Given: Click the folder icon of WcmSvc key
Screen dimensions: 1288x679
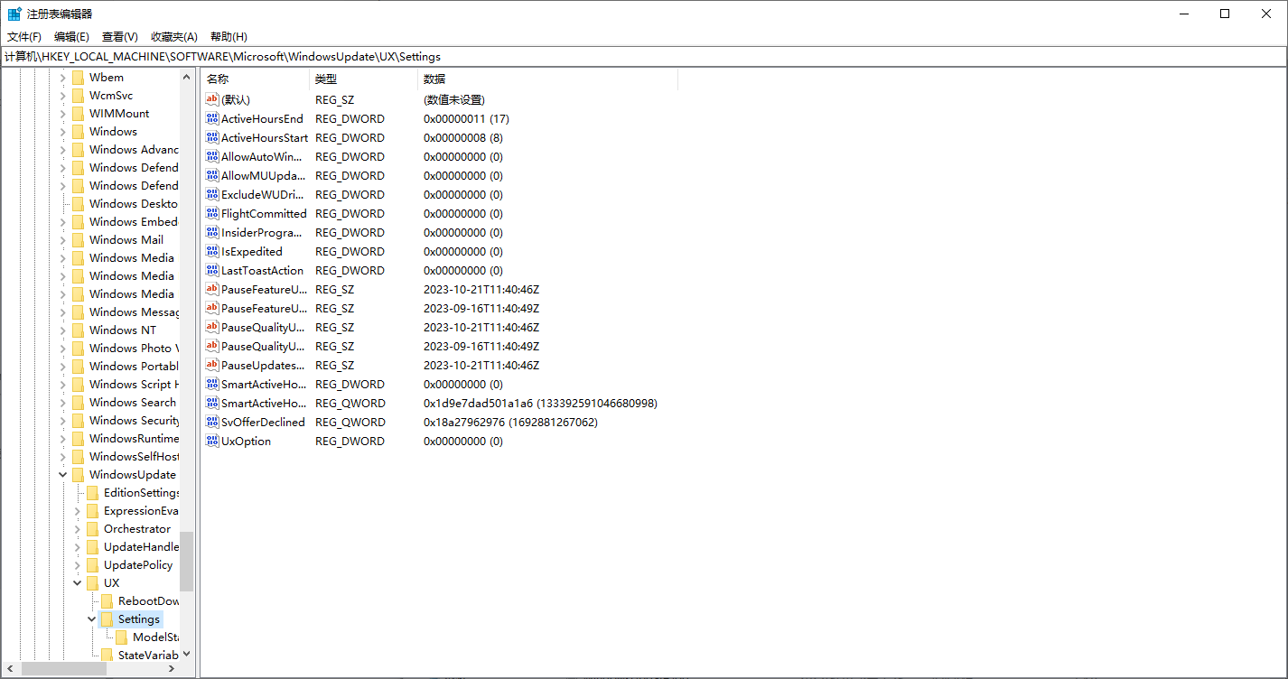Looking at the screenshot, I should coord(78,95).
